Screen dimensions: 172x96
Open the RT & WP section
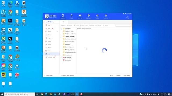(x=80, y=17)
